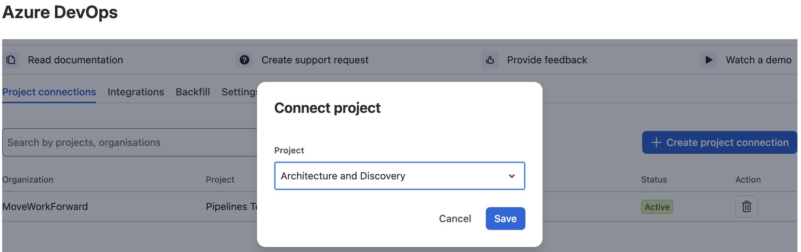
Task: Save the project connection
Action: coord(505,219)
